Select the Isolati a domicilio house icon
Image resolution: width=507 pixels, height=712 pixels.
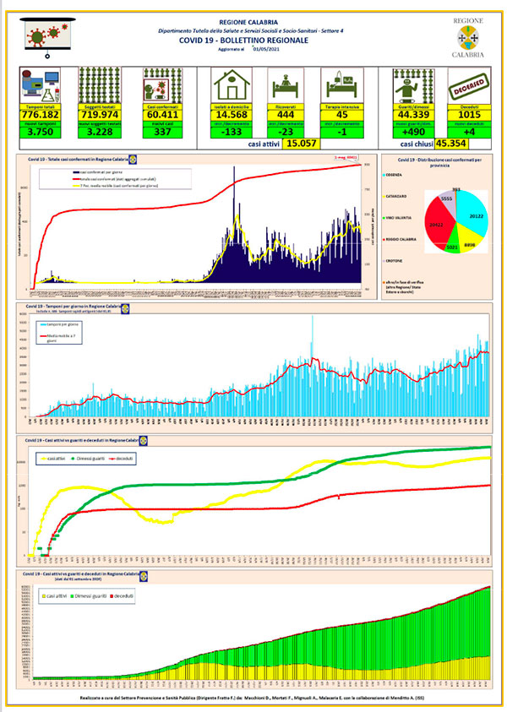tap(232, 86)
